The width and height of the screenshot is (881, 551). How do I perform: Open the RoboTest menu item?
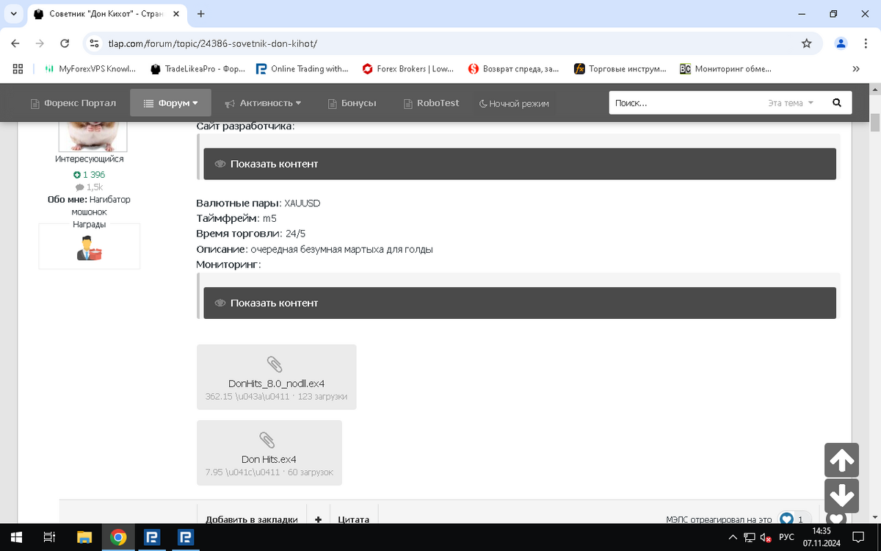[432, 103]
